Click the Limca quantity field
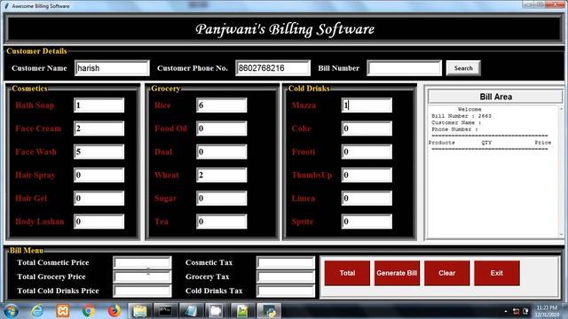This screenshot has height=319, width=568. click(367, 198)
